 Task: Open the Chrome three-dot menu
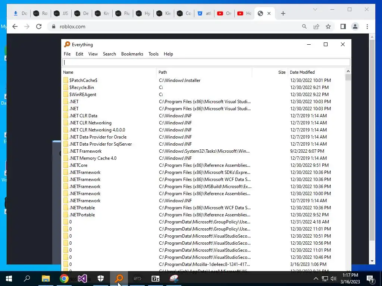pyautogui.click(x=367, y=26)
